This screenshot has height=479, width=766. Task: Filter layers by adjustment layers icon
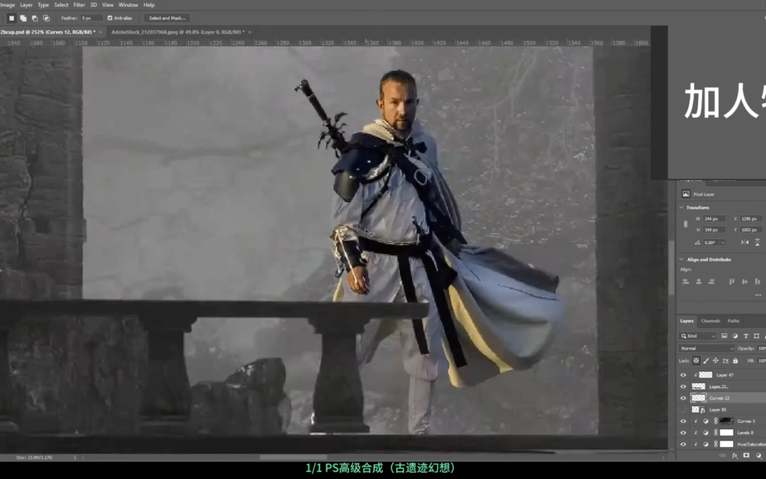tap(735, 336)
